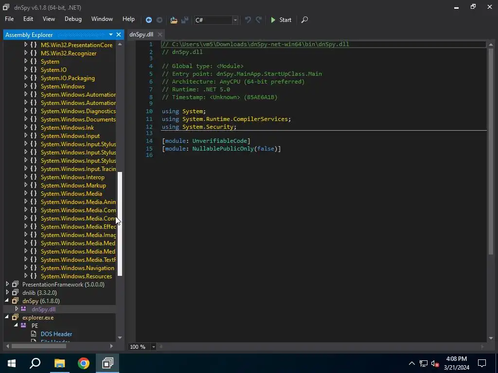Click the Save All toolbar icon
This screenshot has height=373, width=498.
pos(184,20)
